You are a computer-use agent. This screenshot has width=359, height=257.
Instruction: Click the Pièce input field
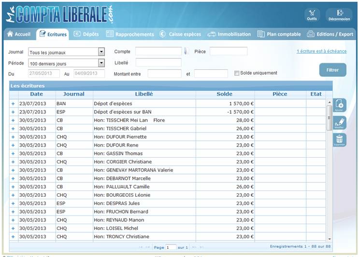pyautogui.click(x=229, y=51)
